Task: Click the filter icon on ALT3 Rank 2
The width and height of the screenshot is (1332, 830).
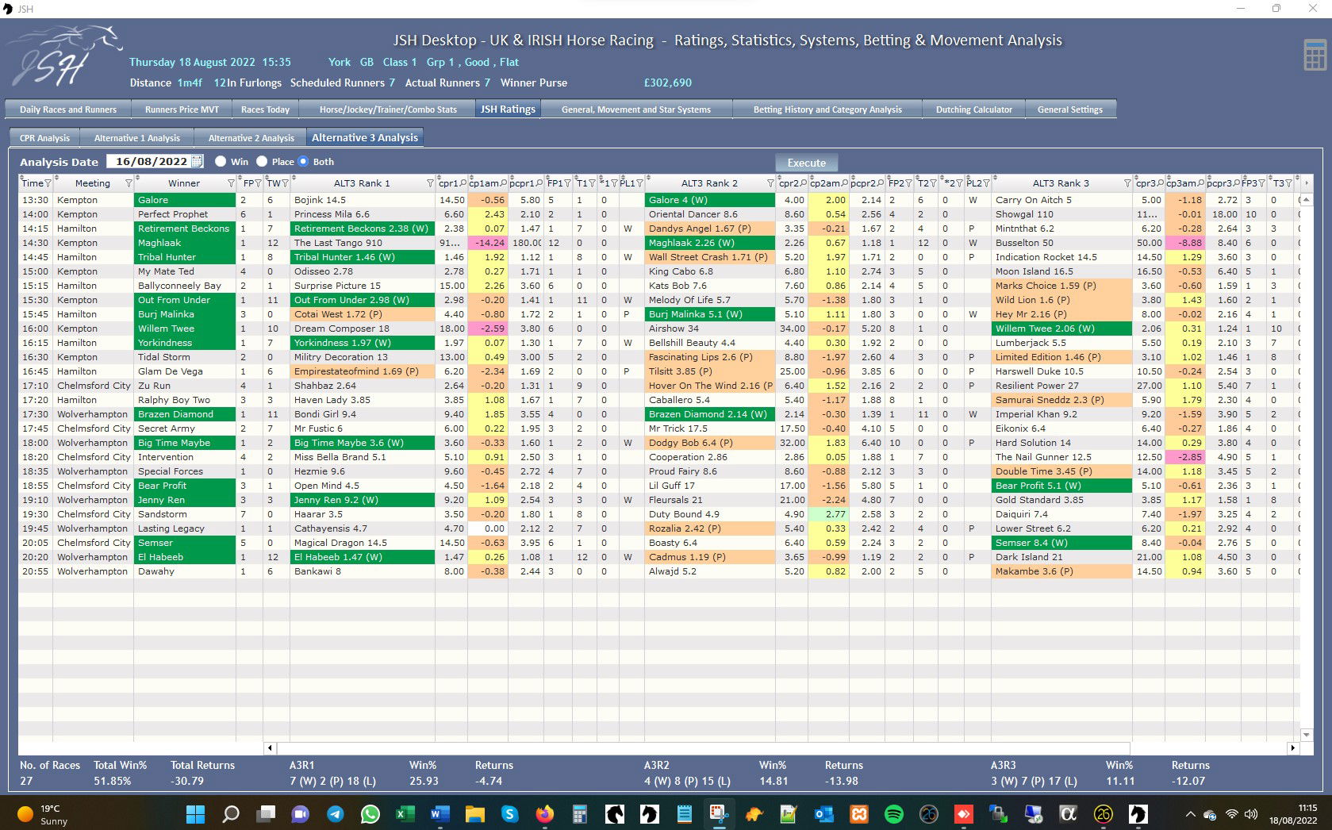Action: (x=770, y=183)
